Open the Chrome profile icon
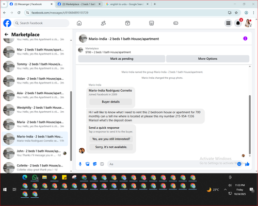This screenshot has width=258, height=206. (246, 12)
